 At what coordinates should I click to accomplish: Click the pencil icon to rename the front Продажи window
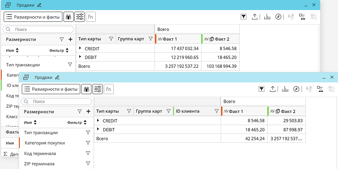[57, 77]
